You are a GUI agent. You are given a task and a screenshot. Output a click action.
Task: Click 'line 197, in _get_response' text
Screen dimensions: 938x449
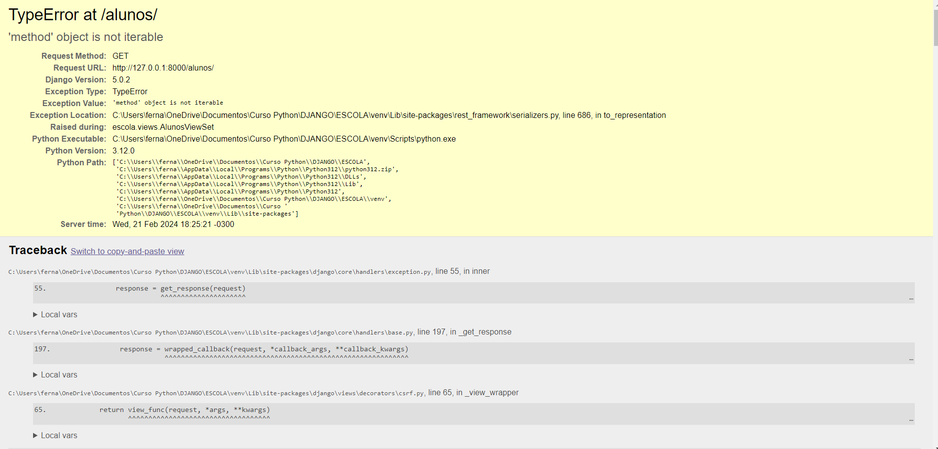(464, 332)
